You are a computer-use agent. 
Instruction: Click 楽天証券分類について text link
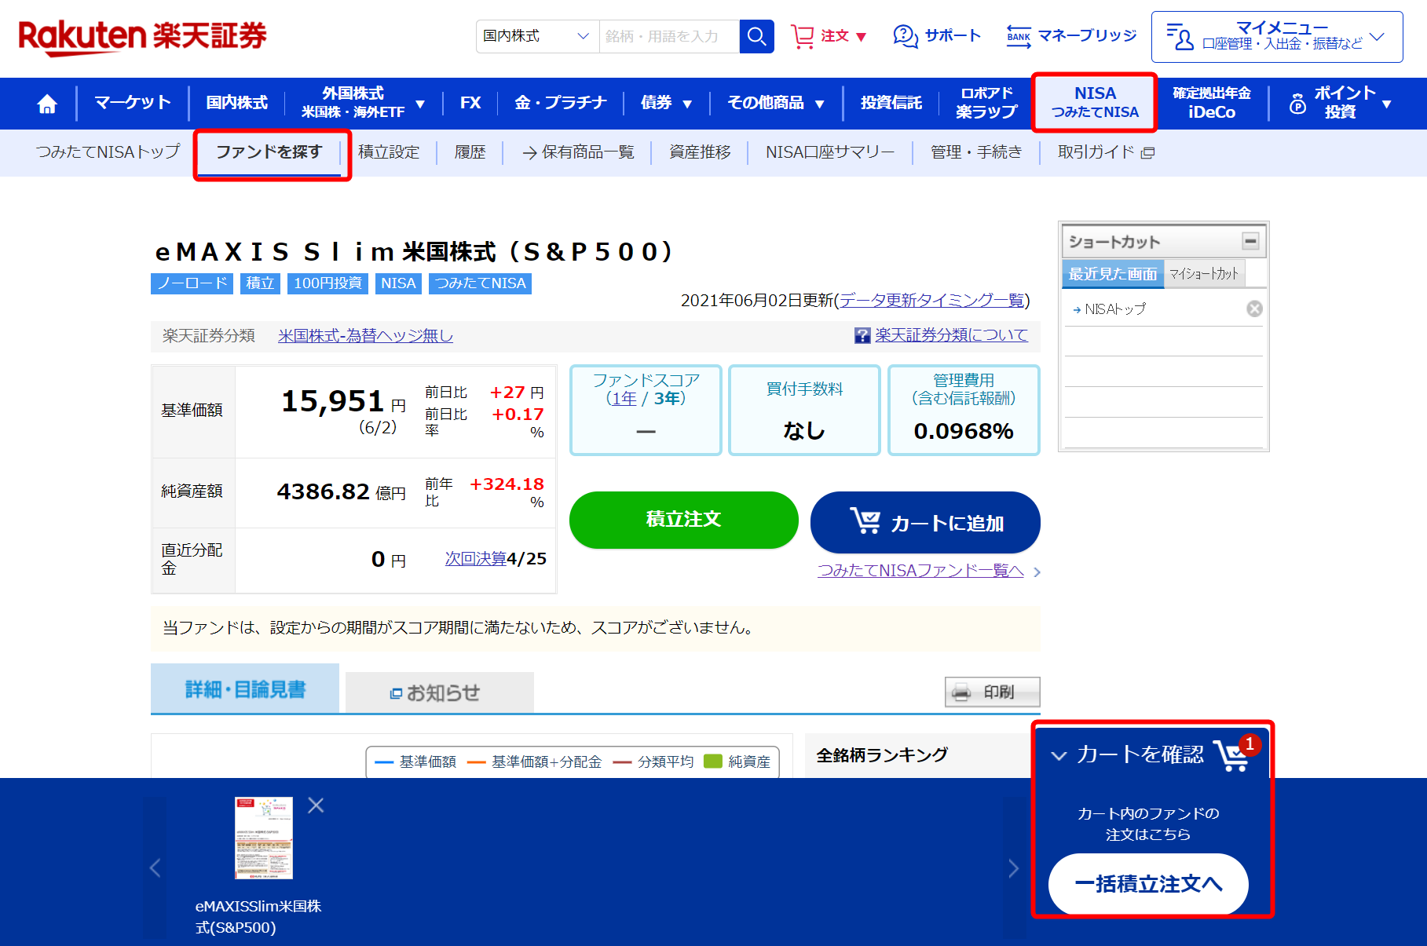(x=951, y=335)
